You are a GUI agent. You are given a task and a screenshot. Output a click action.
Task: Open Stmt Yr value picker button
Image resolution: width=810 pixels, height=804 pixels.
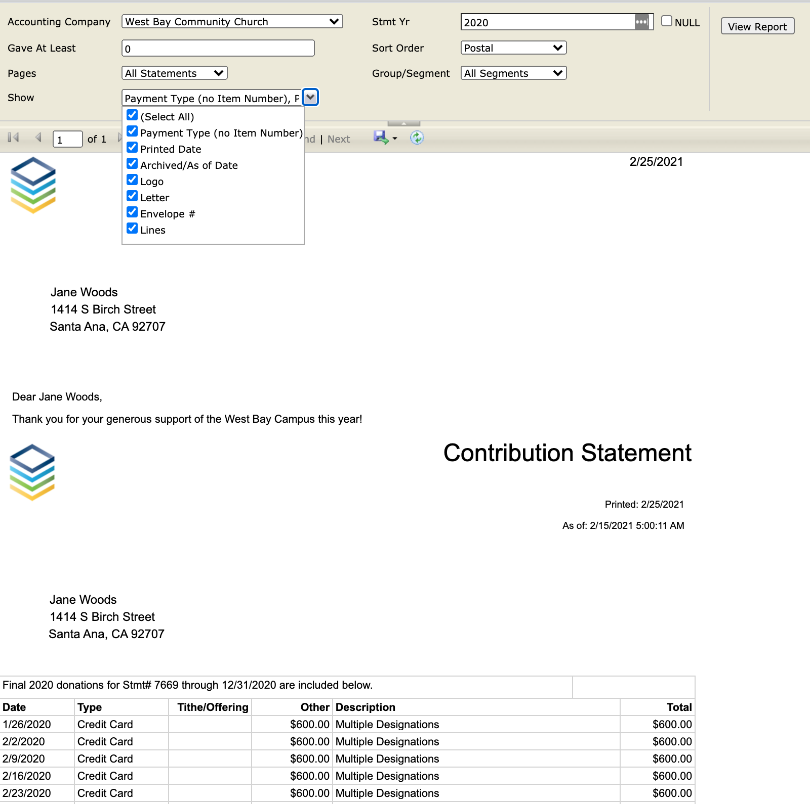(641, 22)
